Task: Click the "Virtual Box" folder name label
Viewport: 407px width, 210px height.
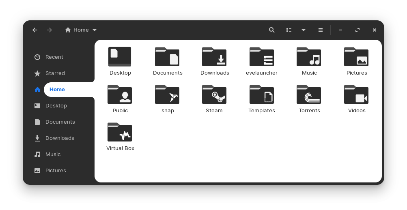Action: tap(120, 148)
